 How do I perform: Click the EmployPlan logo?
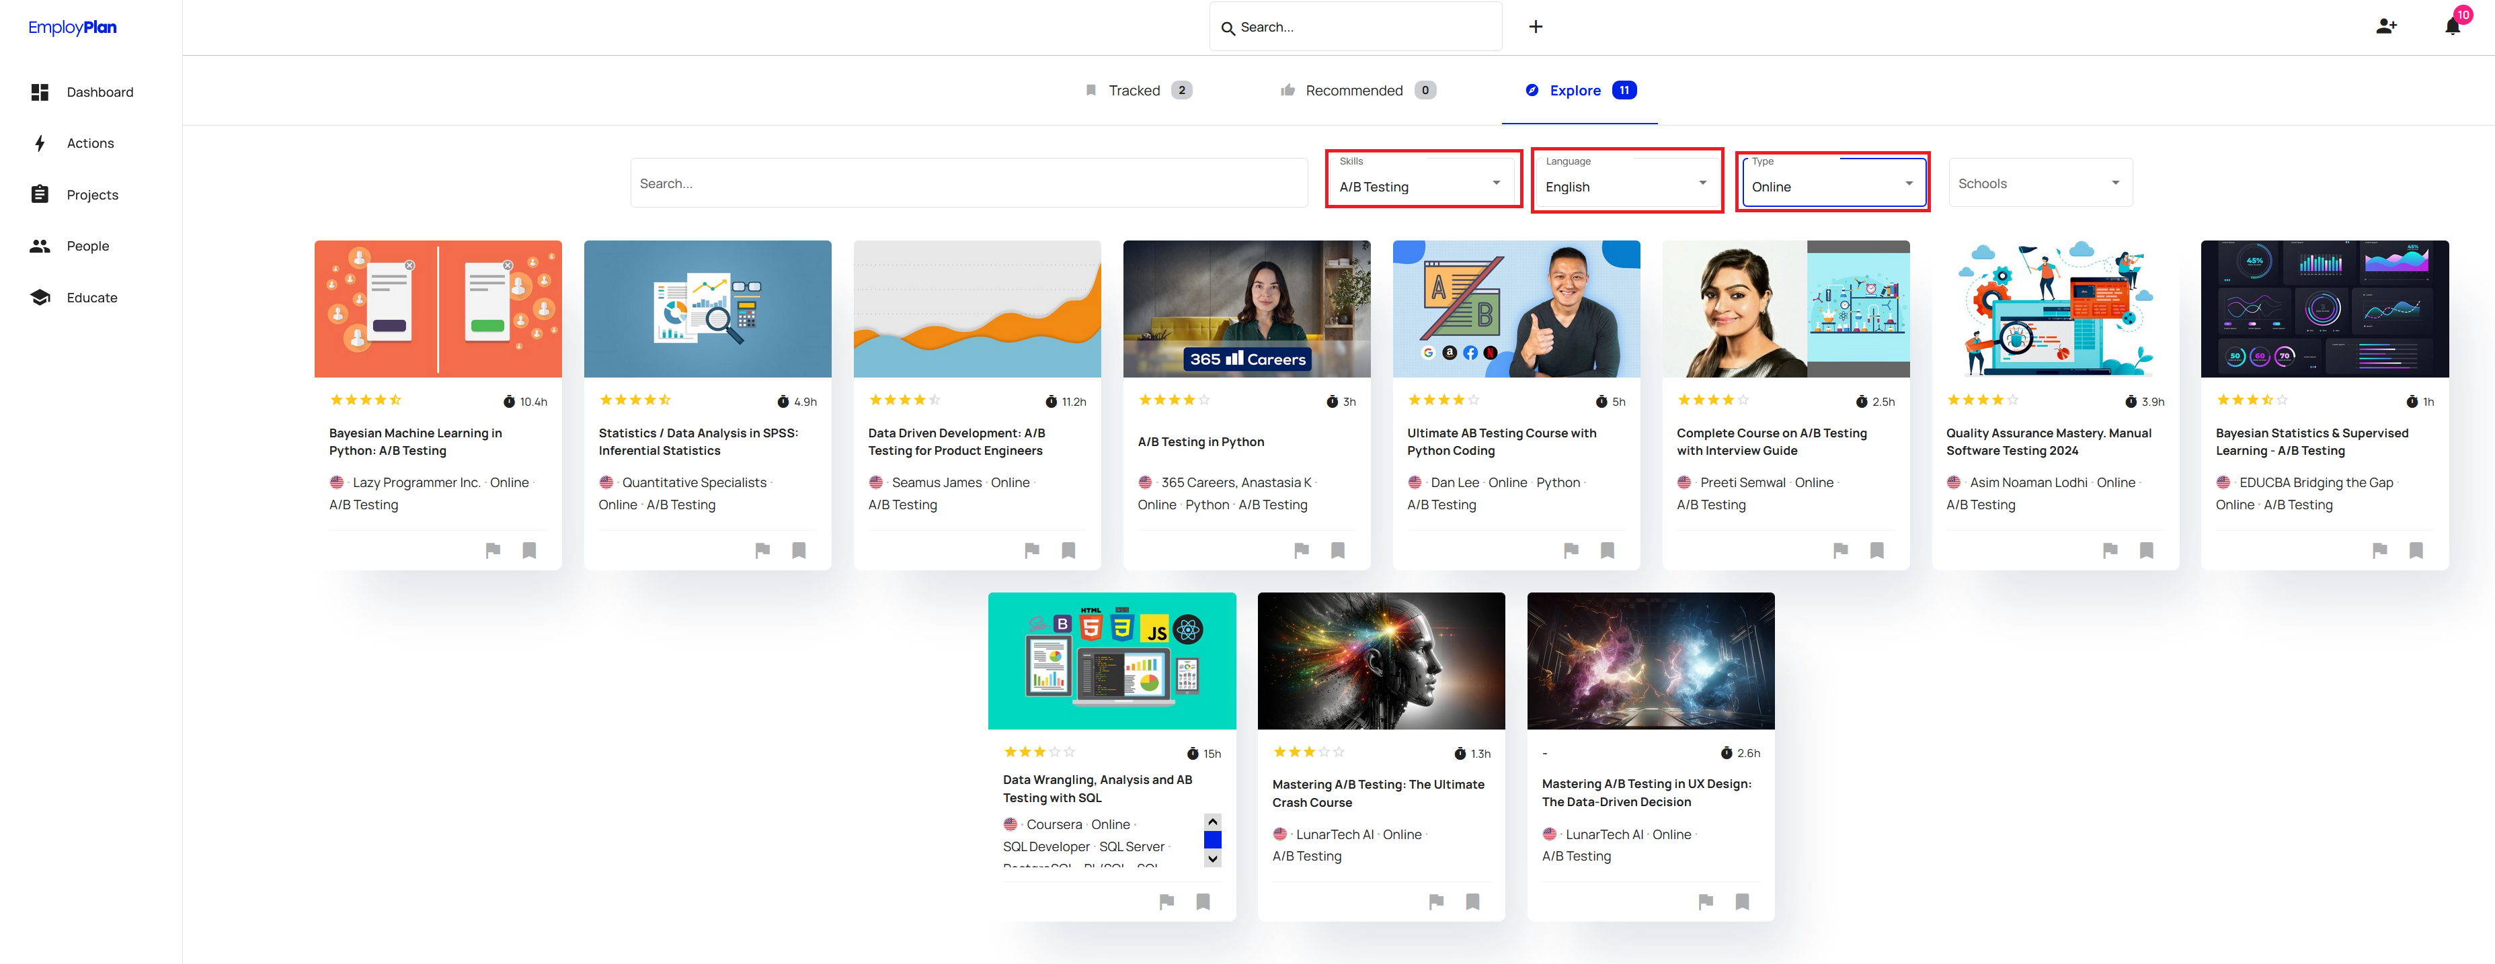(x=73, y=27)
